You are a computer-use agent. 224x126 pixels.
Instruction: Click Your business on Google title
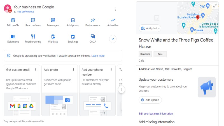34,7
